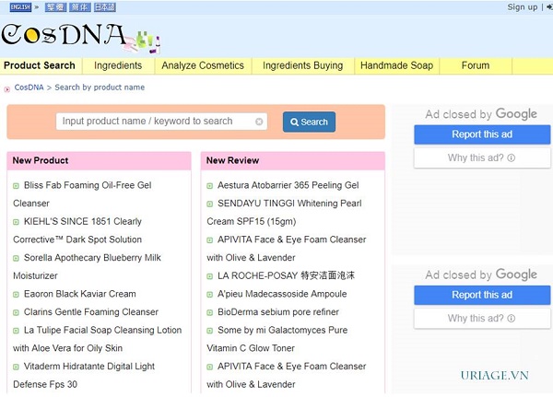Click CosDNA breadcrumb link

(29, 88)
